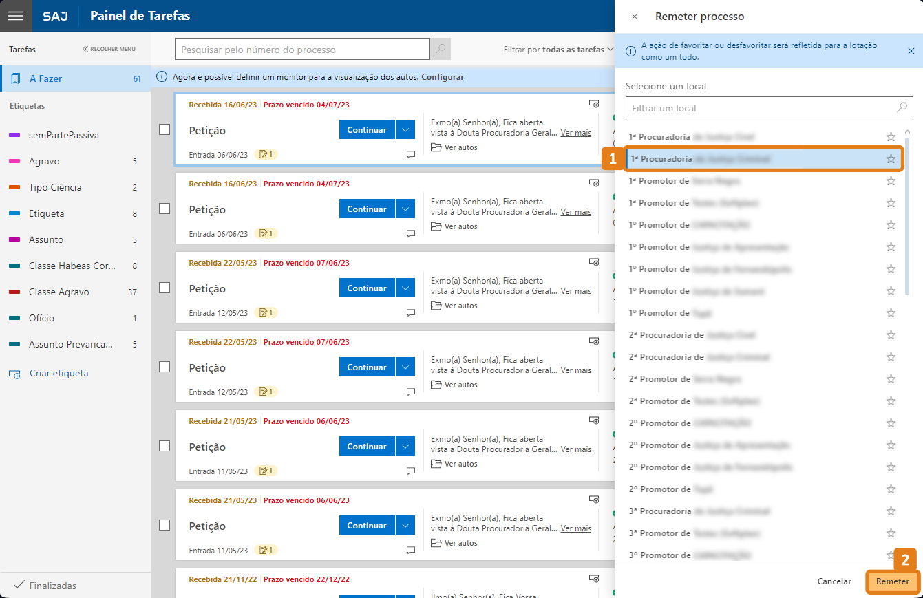Close the Remeter processo panel
The width and height of the screenshot is (923, 598).
click(635, 17)
